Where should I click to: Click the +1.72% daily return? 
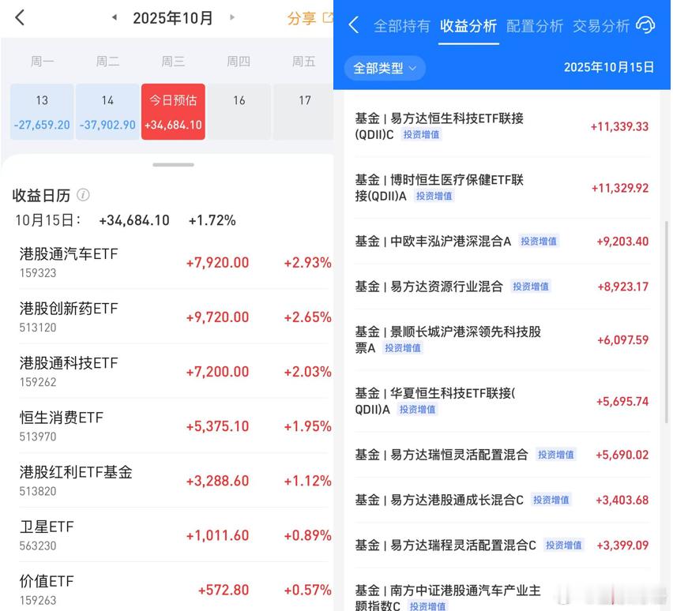click(212, 220)
